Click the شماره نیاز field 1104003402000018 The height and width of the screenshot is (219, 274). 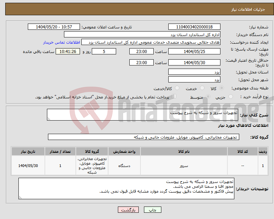(194, 27)
